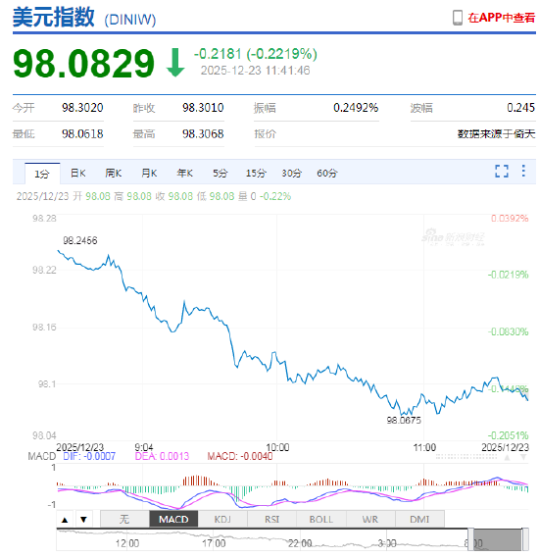
Task: Click the 最高 value 98.3068
Action: pos(203,134)
